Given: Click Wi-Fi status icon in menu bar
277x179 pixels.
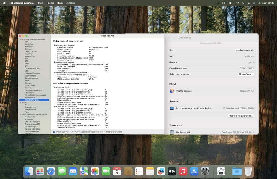Looking at the screenshot, I should (x=238, y=3).
